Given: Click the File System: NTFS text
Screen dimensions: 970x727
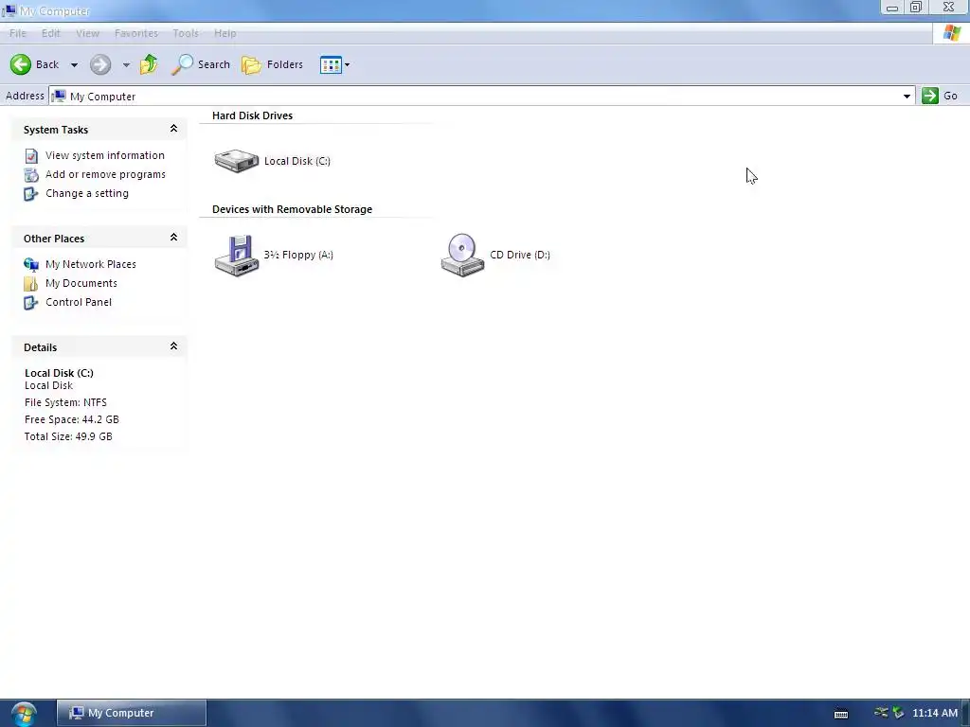Looking at the screenshot, I should point(65,402).
